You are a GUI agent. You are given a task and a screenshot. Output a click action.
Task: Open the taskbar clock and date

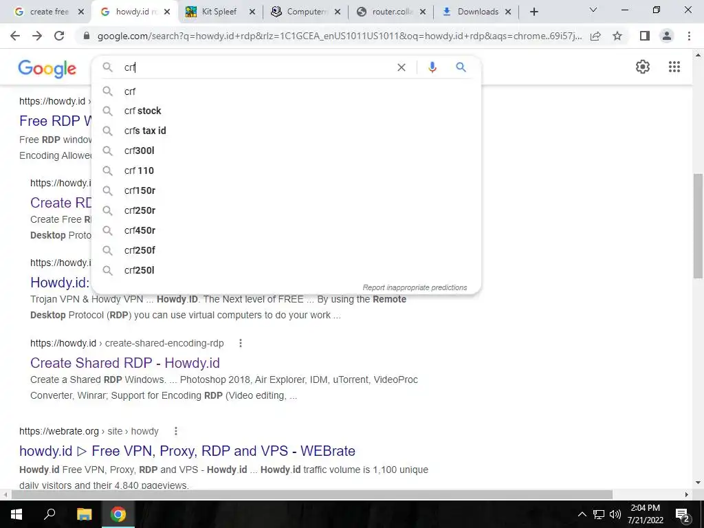click(x=646, y=514)
